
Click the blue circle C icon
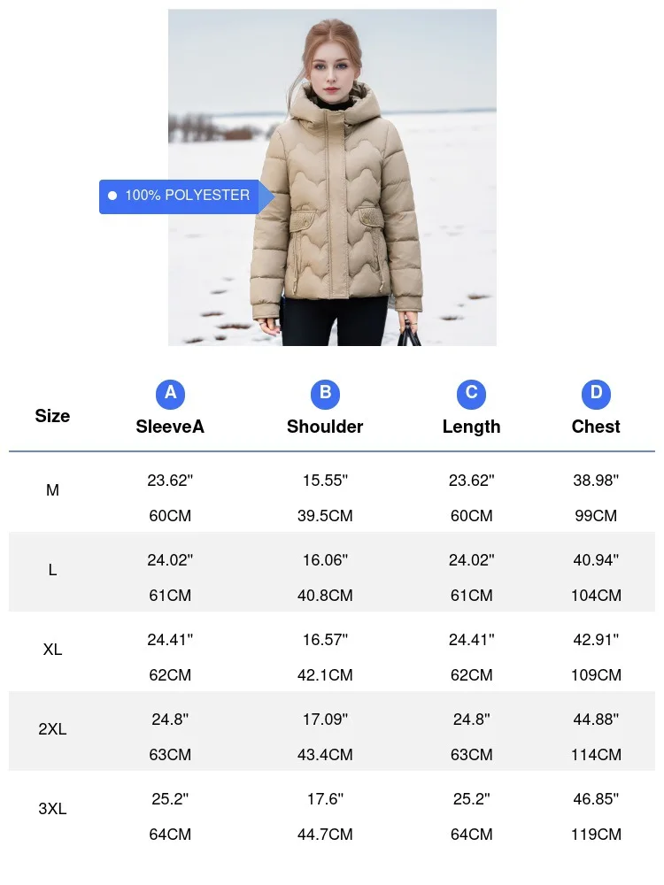coord(472,394)
